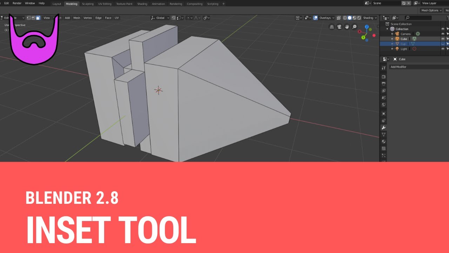Open the Mesh Options dropdown
Viewport: 449px width, 253px height.
pos(431,11)
